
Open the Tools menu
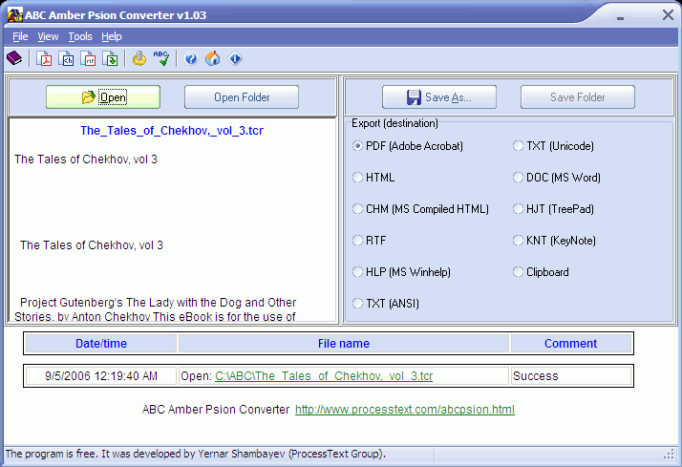click(x=80, y=36)
